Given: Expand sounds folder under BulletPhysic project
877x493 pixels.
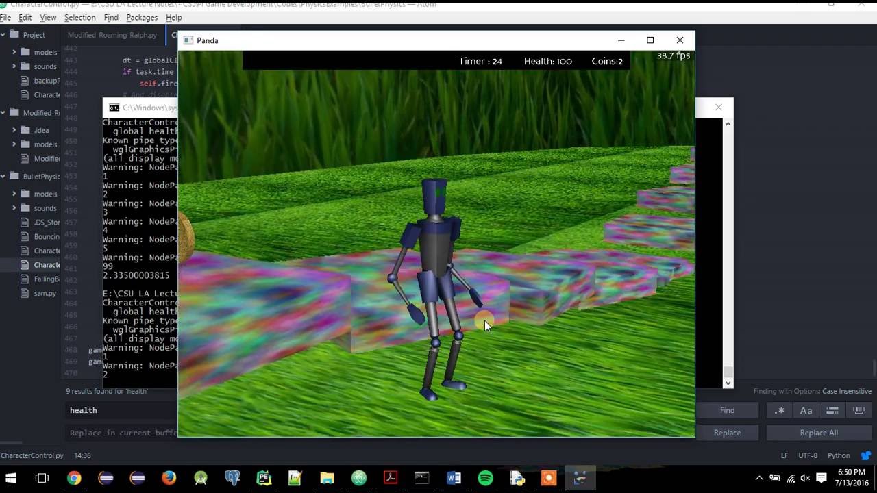Looking at the screenshot, I should point(14,208).
